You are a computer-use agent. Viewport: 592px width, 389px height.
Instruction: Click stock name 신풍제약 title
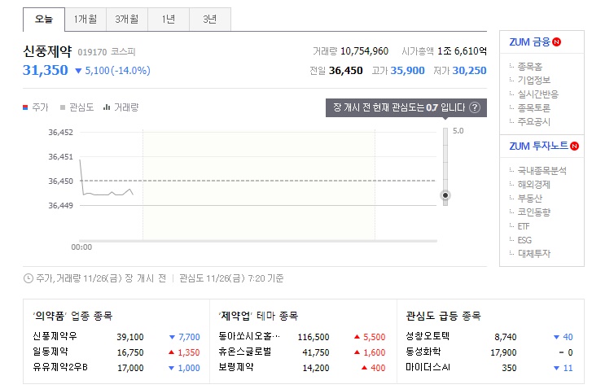click(47, 51)
